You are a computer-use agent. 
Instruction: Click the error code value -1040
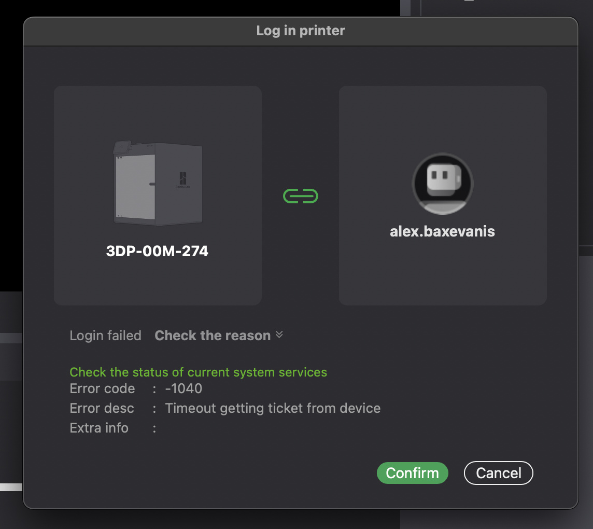(183, 388)
